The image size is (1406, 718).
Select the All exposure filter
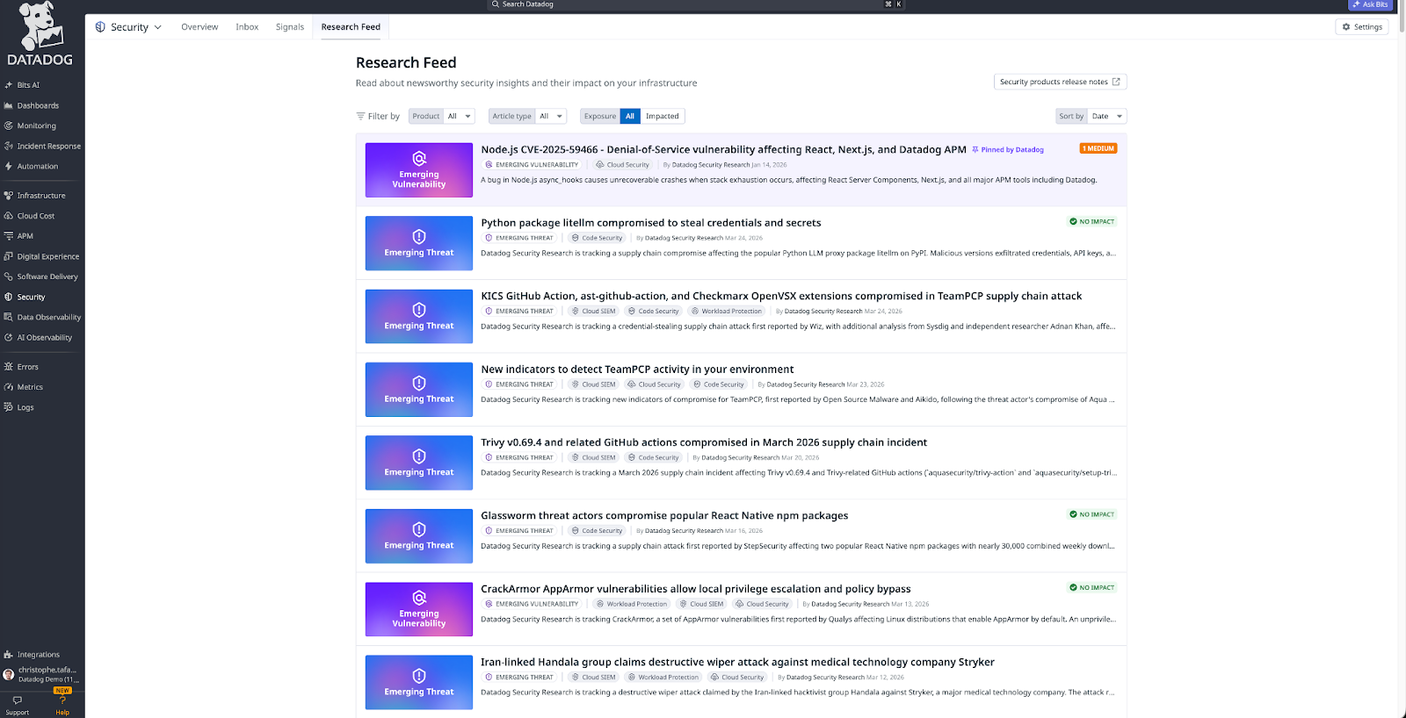pyautogui.click(x=629, y=116)
